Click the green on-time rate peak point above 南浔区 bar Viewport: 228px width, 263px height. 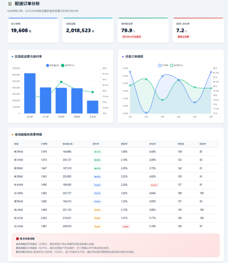click(x=61, y=82)
